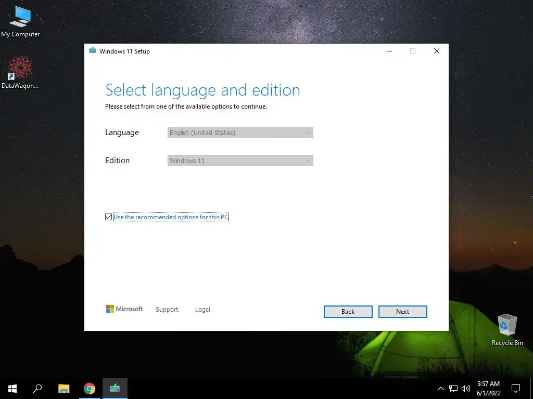
Task: Click the Microsoft logo
Action: coord(124,309)
